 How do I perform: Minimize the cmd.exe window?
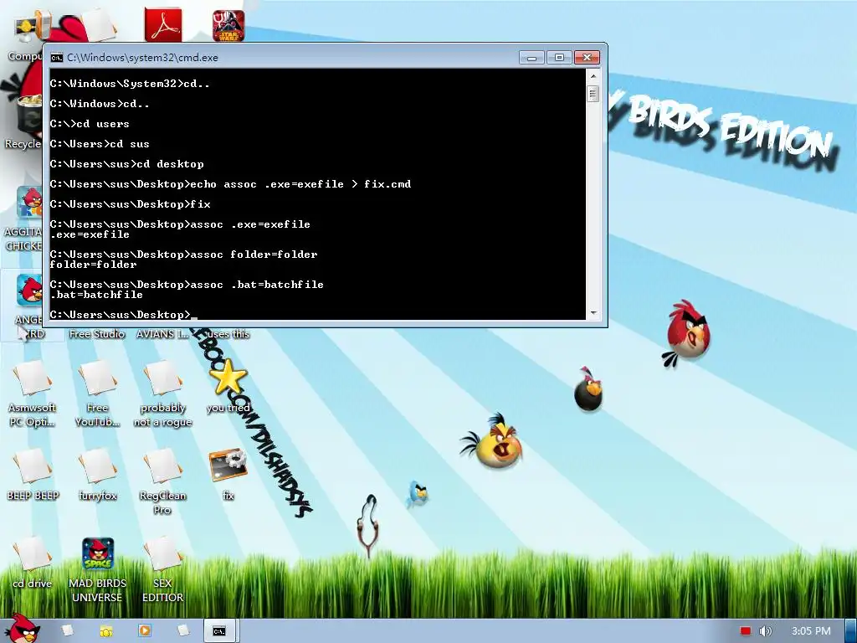click(x=531, y=58)
